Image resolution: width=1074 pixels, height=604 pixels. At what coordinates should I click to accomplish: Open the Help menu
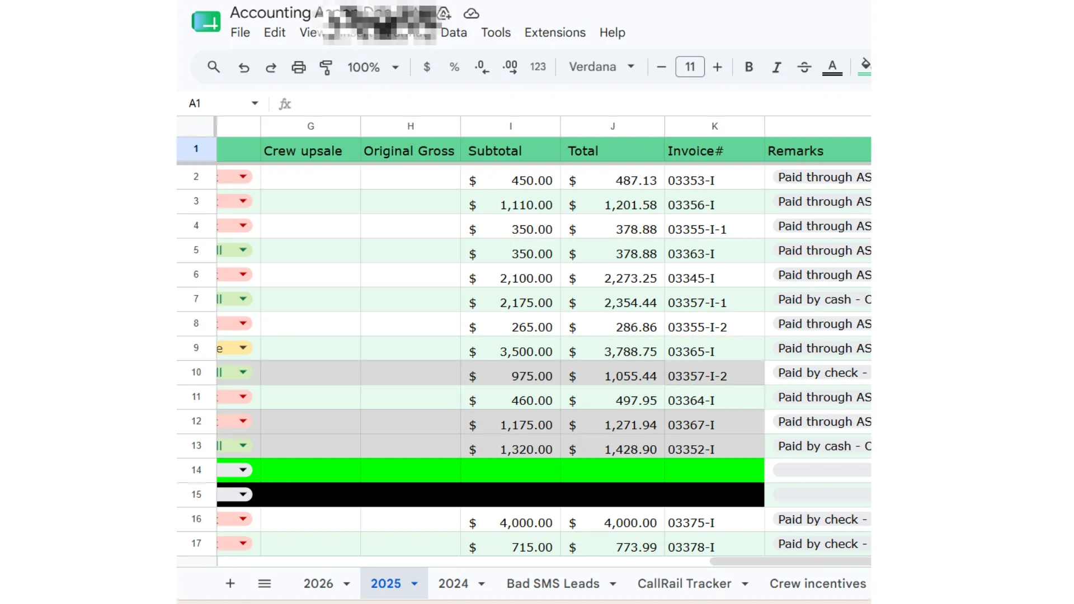(x=612, y=32)
